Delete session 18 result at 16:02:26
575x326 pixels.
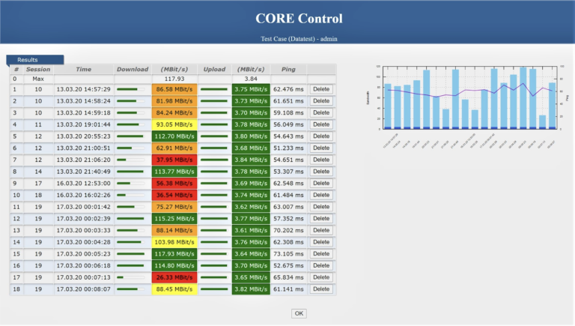coord(321,195)
